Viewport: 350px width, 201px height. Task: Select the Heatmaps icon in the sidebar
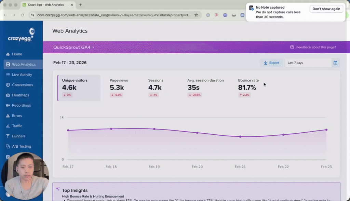[8, 95]
